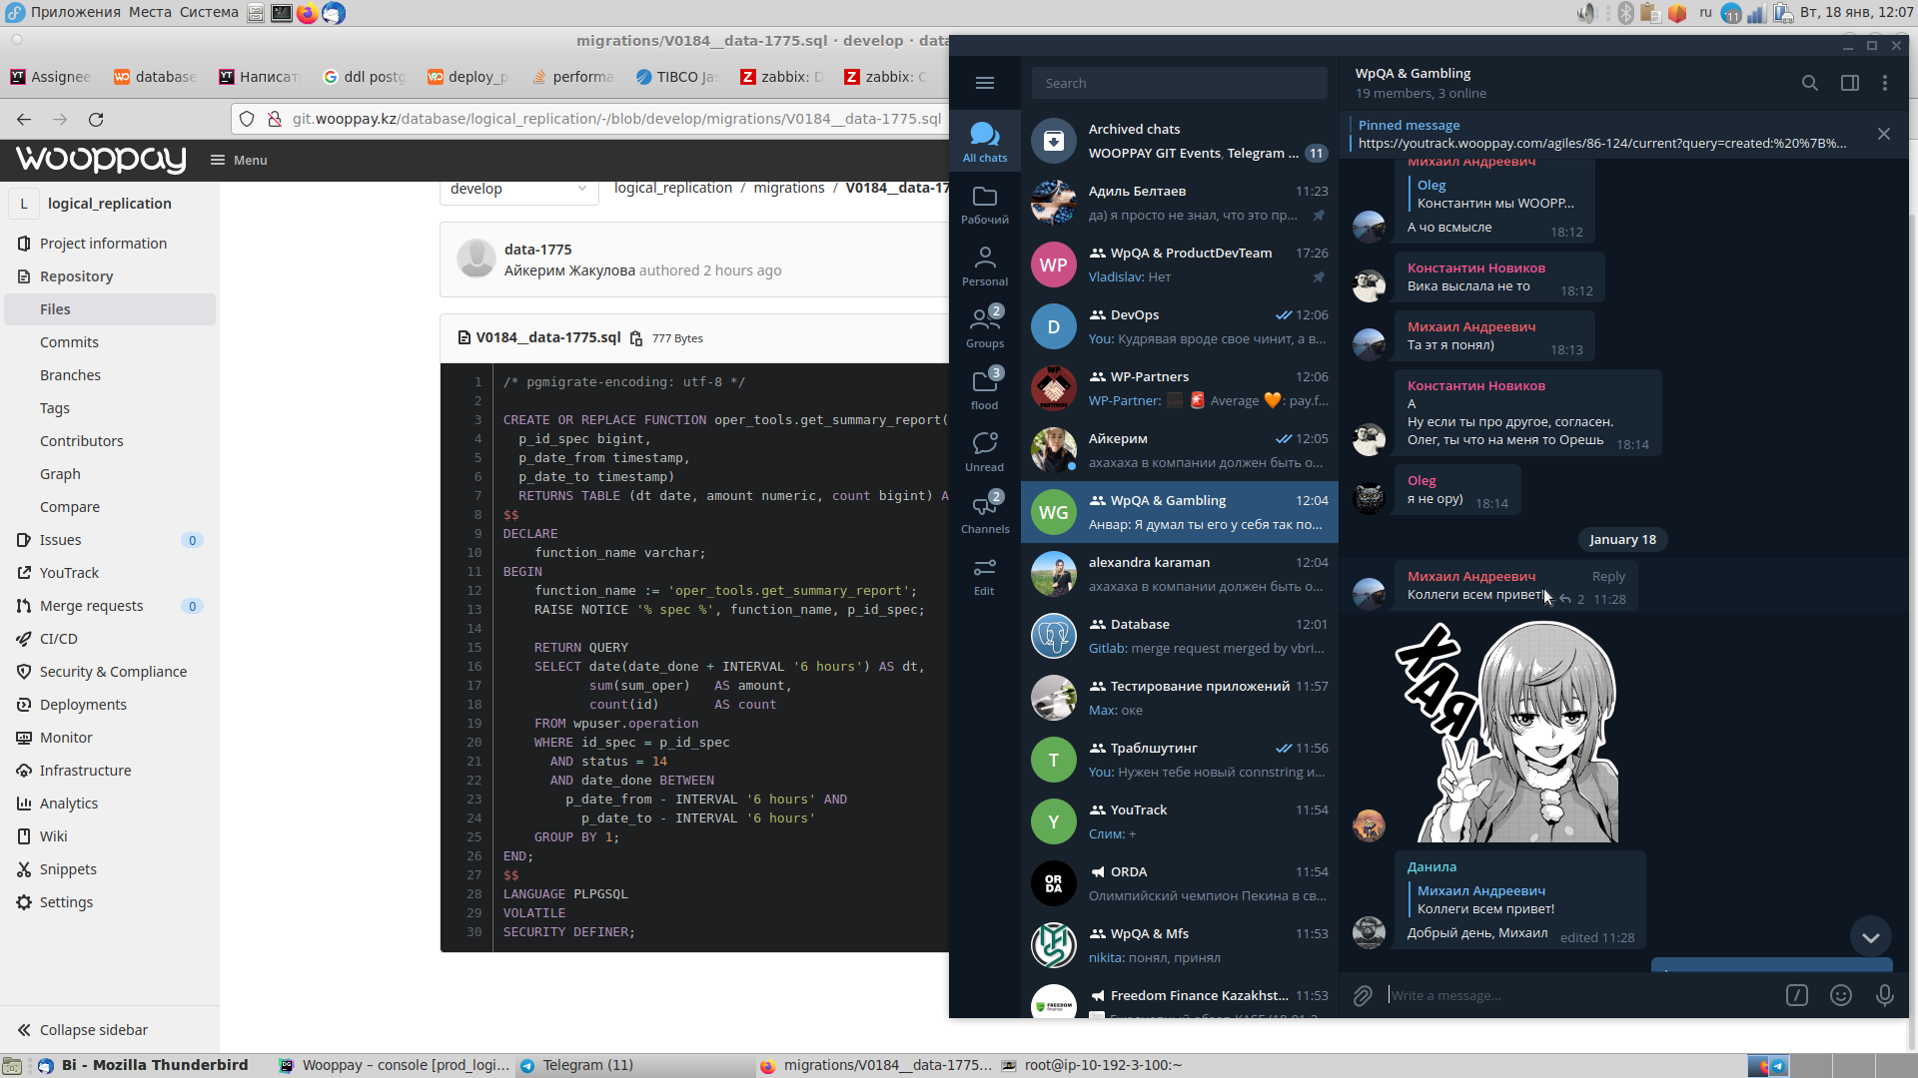Open the alexandra karaman chat
Viewport: 1918px width, 1078px height.
[x=1179, y=574]
